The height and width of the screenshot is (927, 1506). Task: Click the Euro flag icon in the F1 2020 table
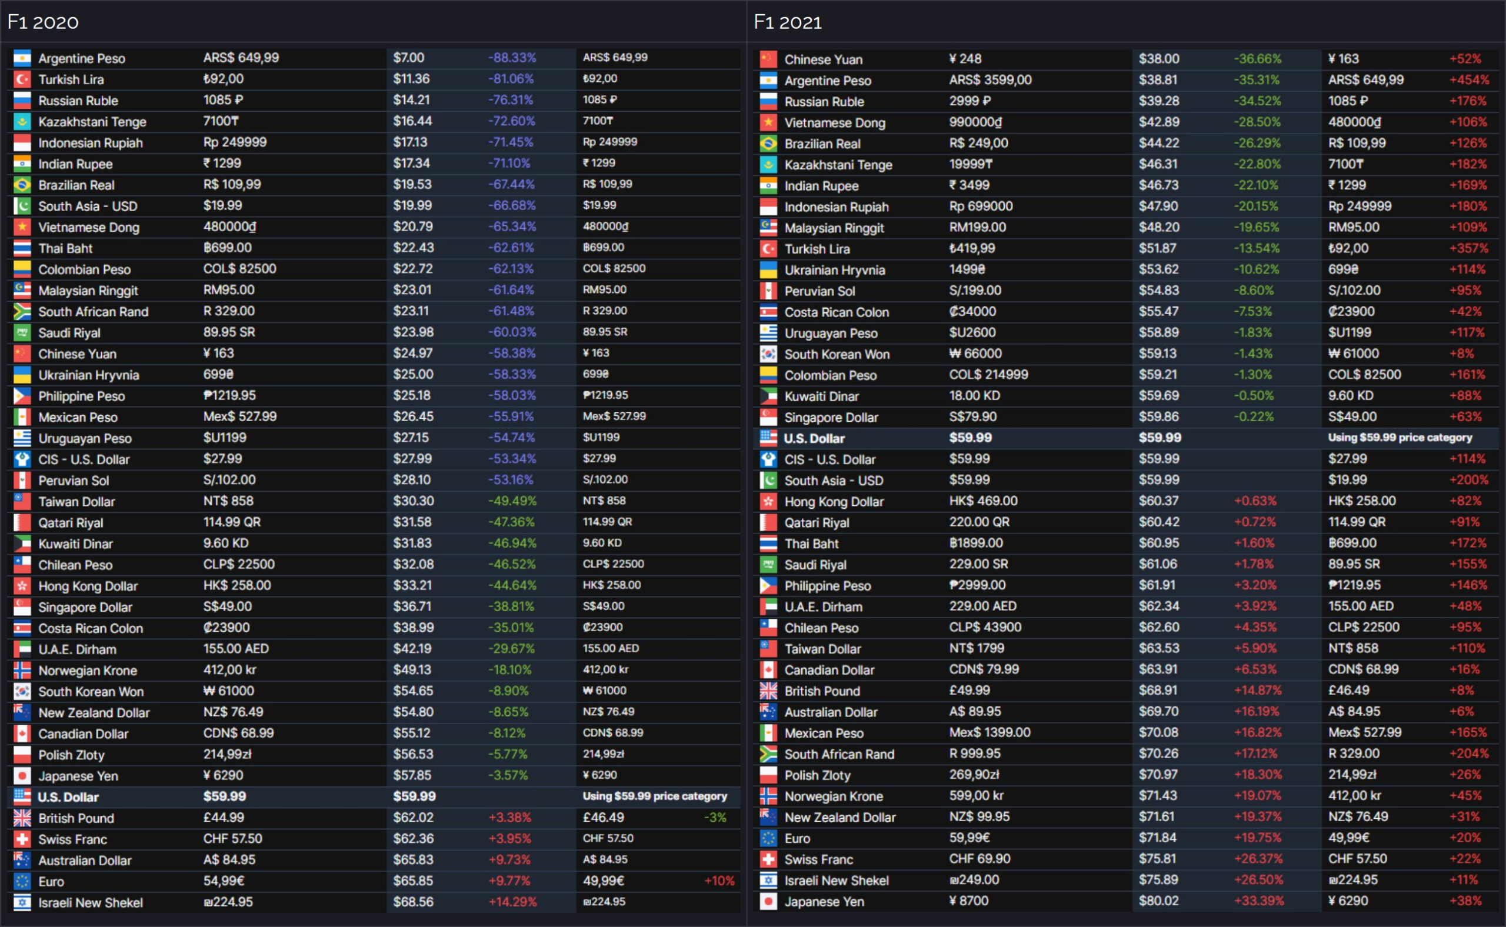tap(22, 881)
